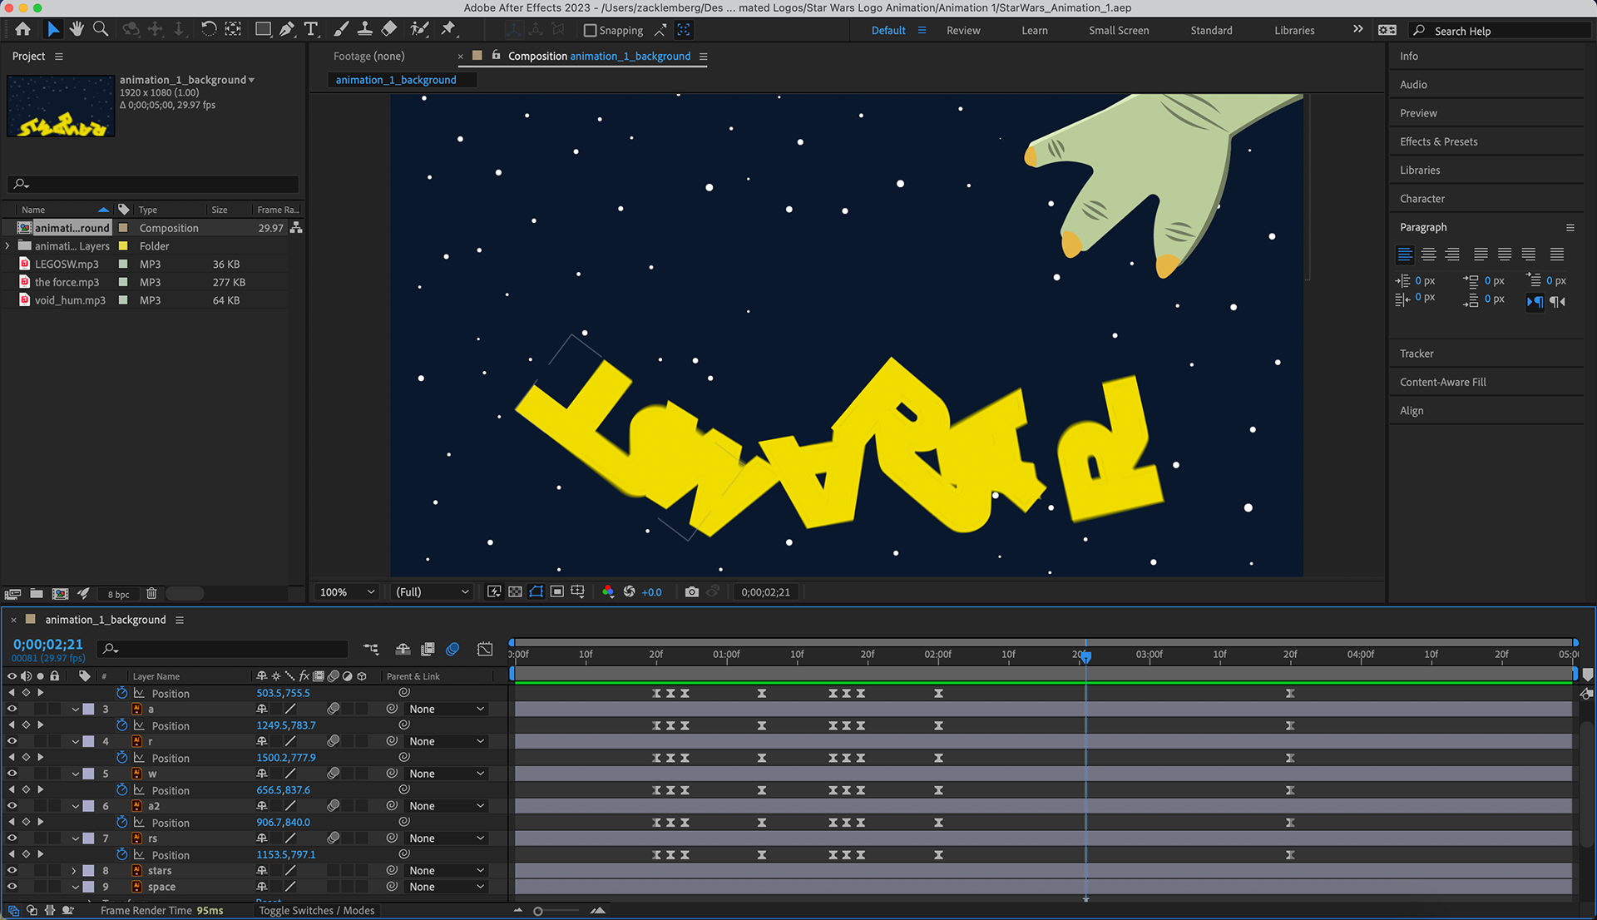This screenshot has height=920, width=1597.
Task: Click the Take Snapshot camera icon
Action: click(x=691, y=591)
